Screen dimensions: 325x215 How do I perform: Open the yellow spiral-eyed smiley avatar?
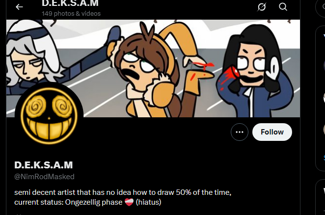(x=49, y=116)
